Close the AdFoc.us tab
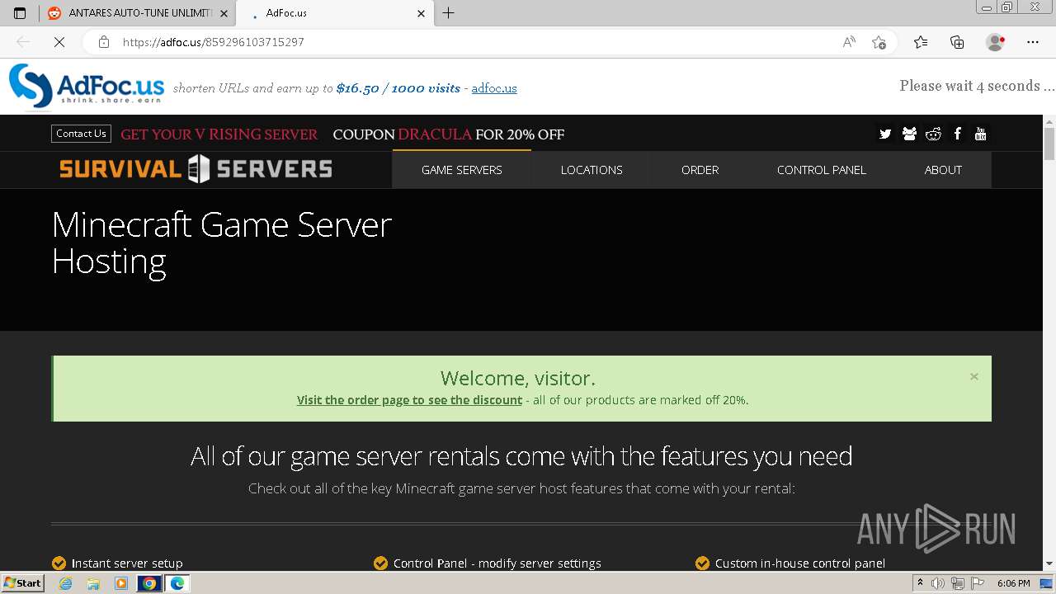 (x=421, y=13)
